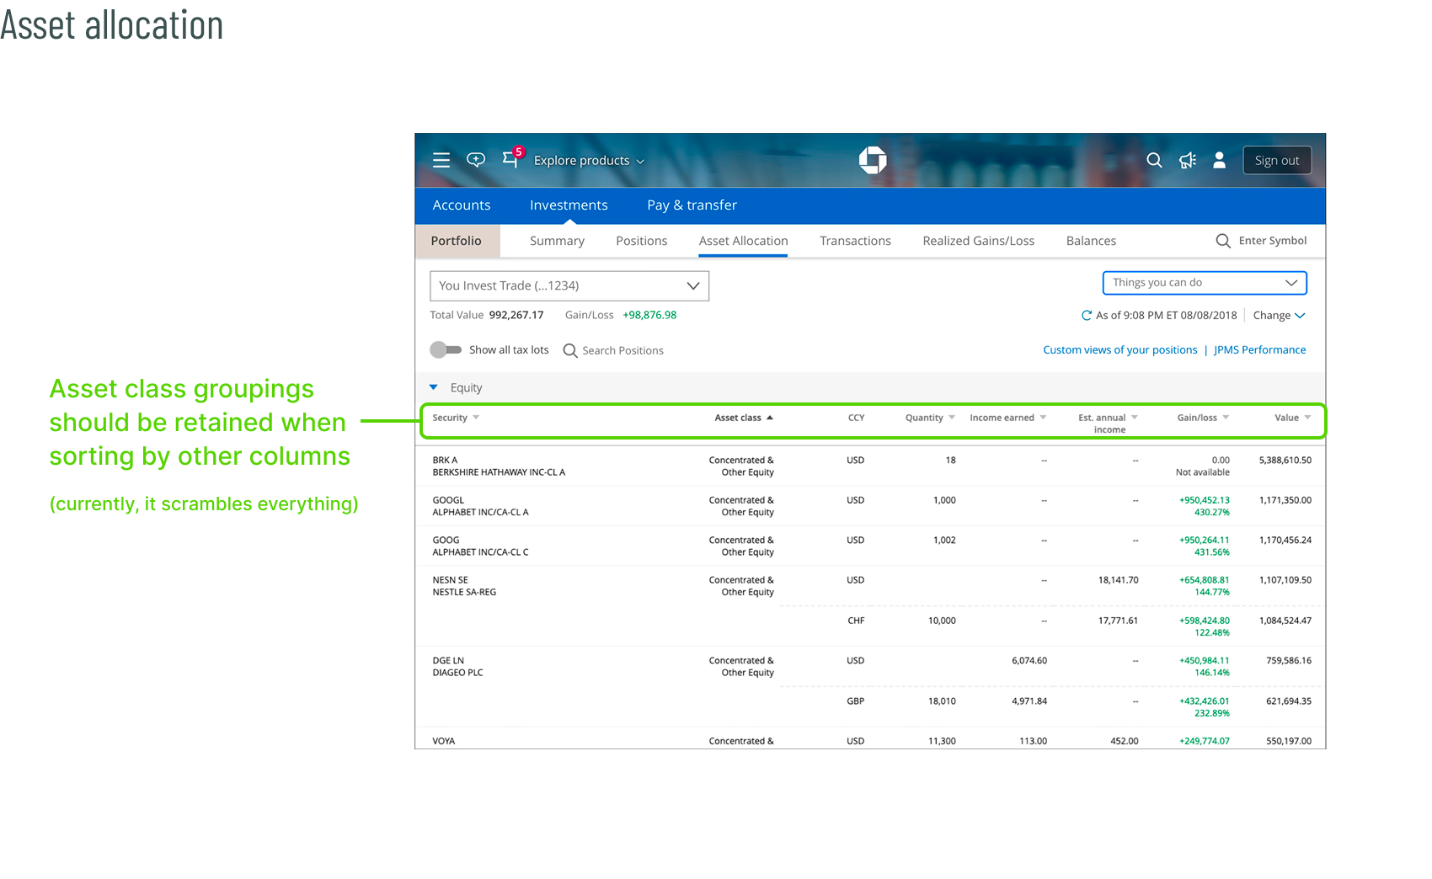The image size is (1432, 879).
Task: Switch to Realized Gains/Loss tab
Action: 978,241
